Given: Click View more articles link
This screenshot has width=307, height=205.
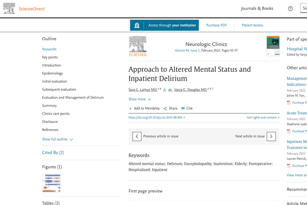Looking at the screenshot, I should tap(297, 175).
